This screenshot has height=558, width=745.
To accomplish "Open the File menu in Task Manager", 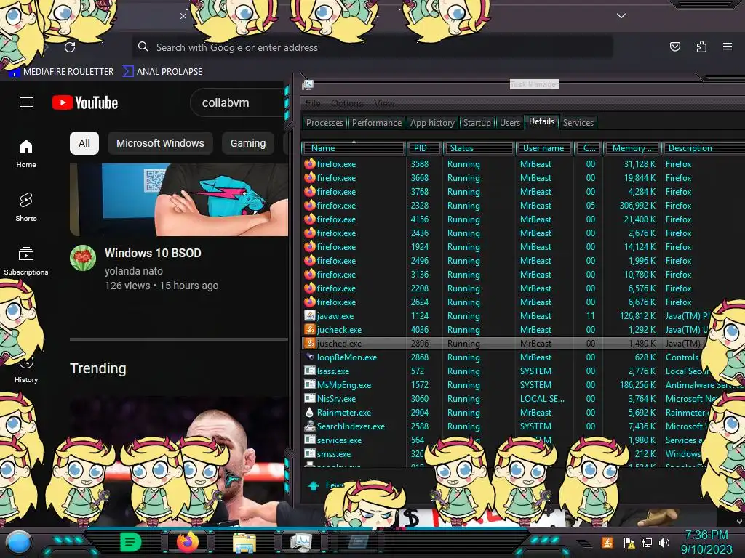I will [313, 103].
